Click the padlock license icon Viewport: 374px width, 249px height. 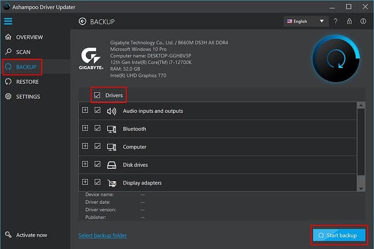[x=349, y=21]
